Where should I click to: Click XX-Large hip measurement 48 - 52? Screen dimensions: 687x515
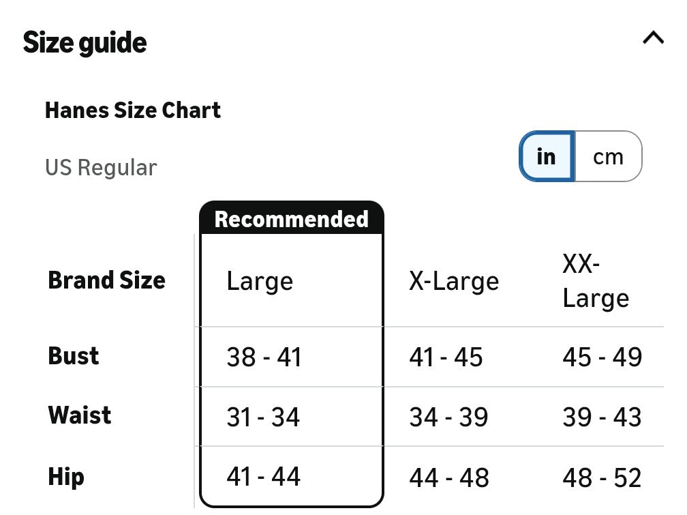click(602, 478)
